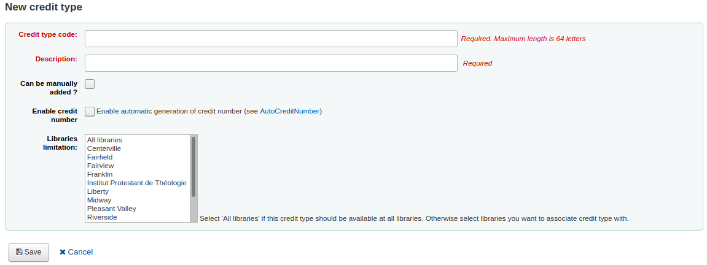Click the X icon beside Cancel

[x=63, y=252]
